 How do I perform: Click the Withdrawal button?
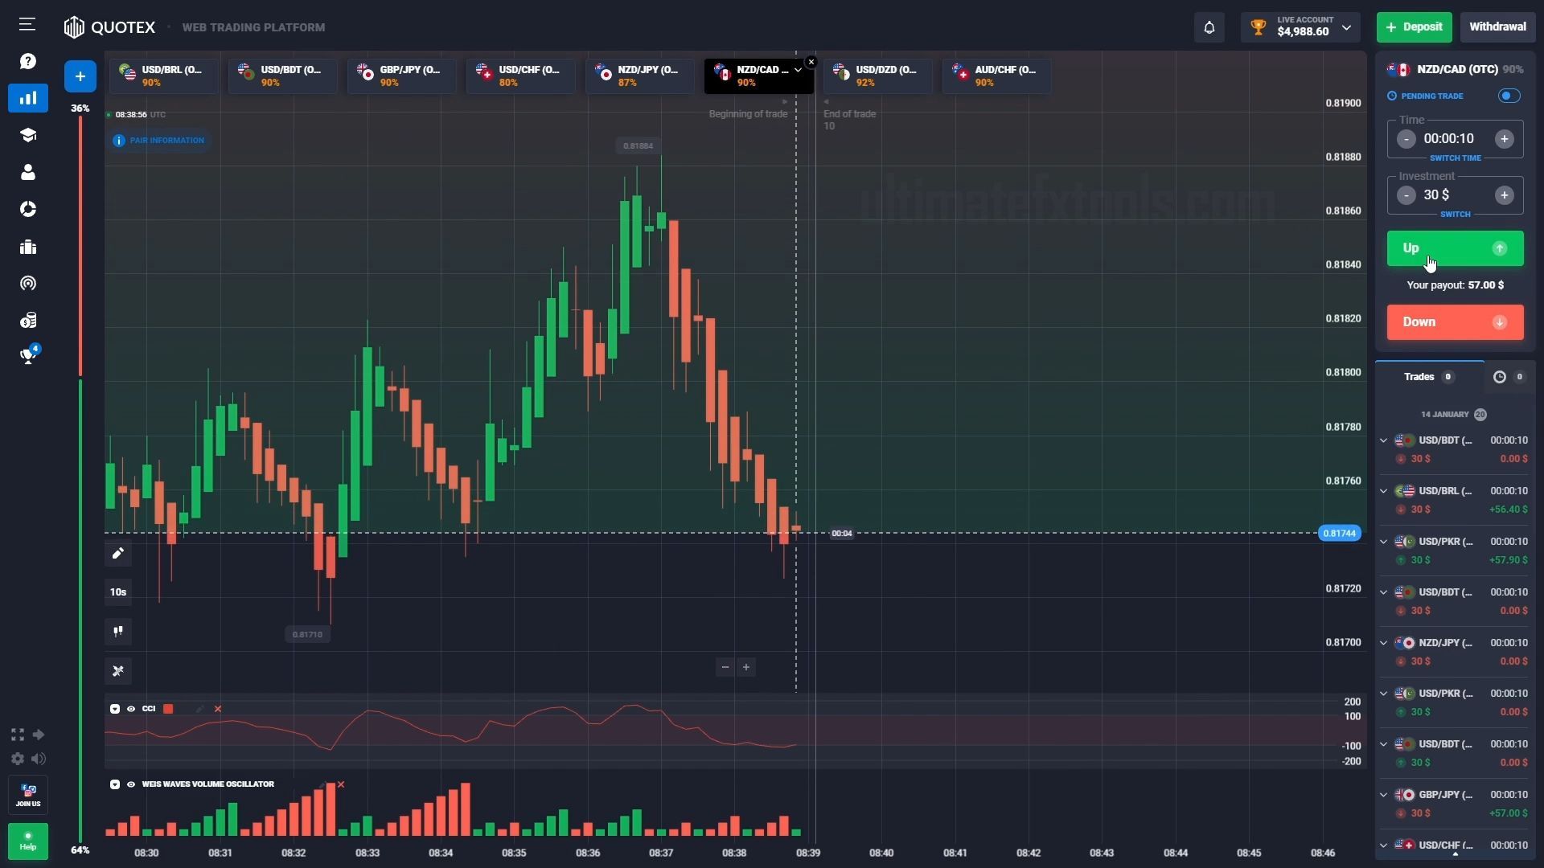pos(1497,27)
